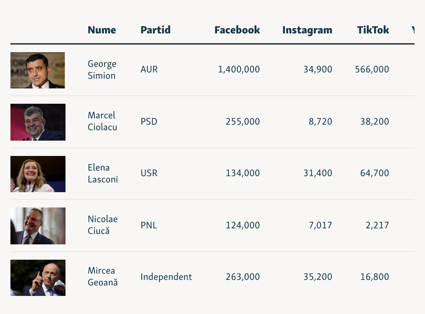425x314 pixels.
Task: Select the name Mircea Geoană
Action: 103,276
